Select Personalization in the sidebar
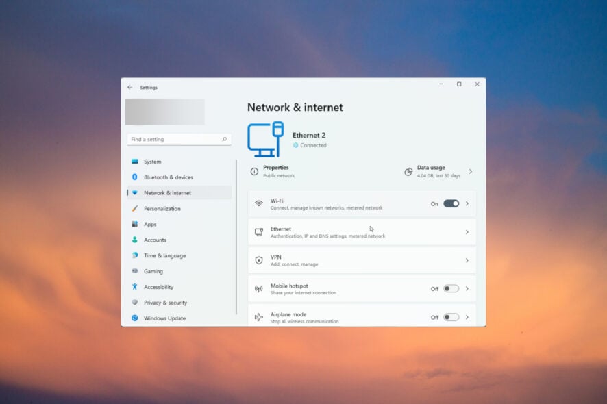607x404 pixels. point(179,209)
